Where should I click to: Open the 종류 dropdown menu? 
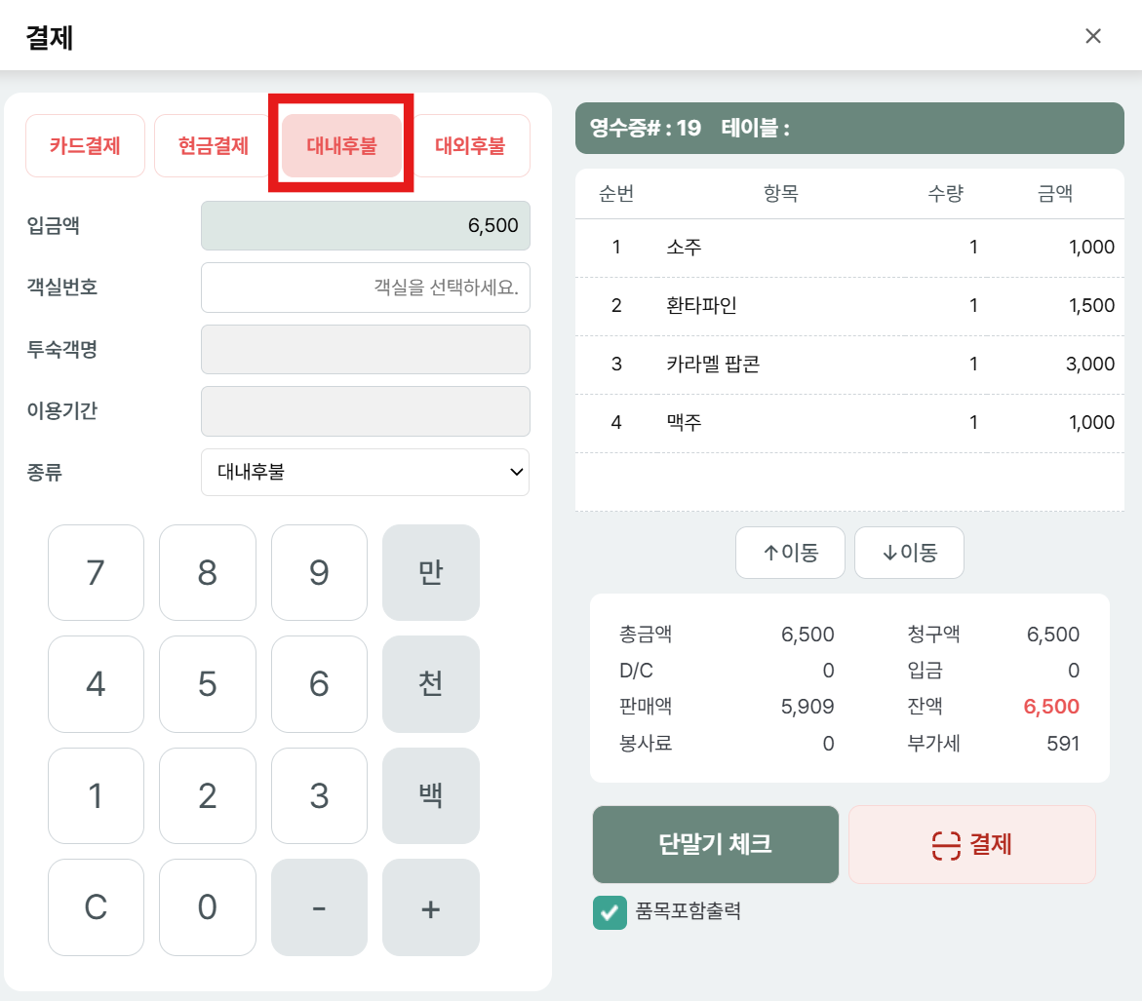(366, 473)
